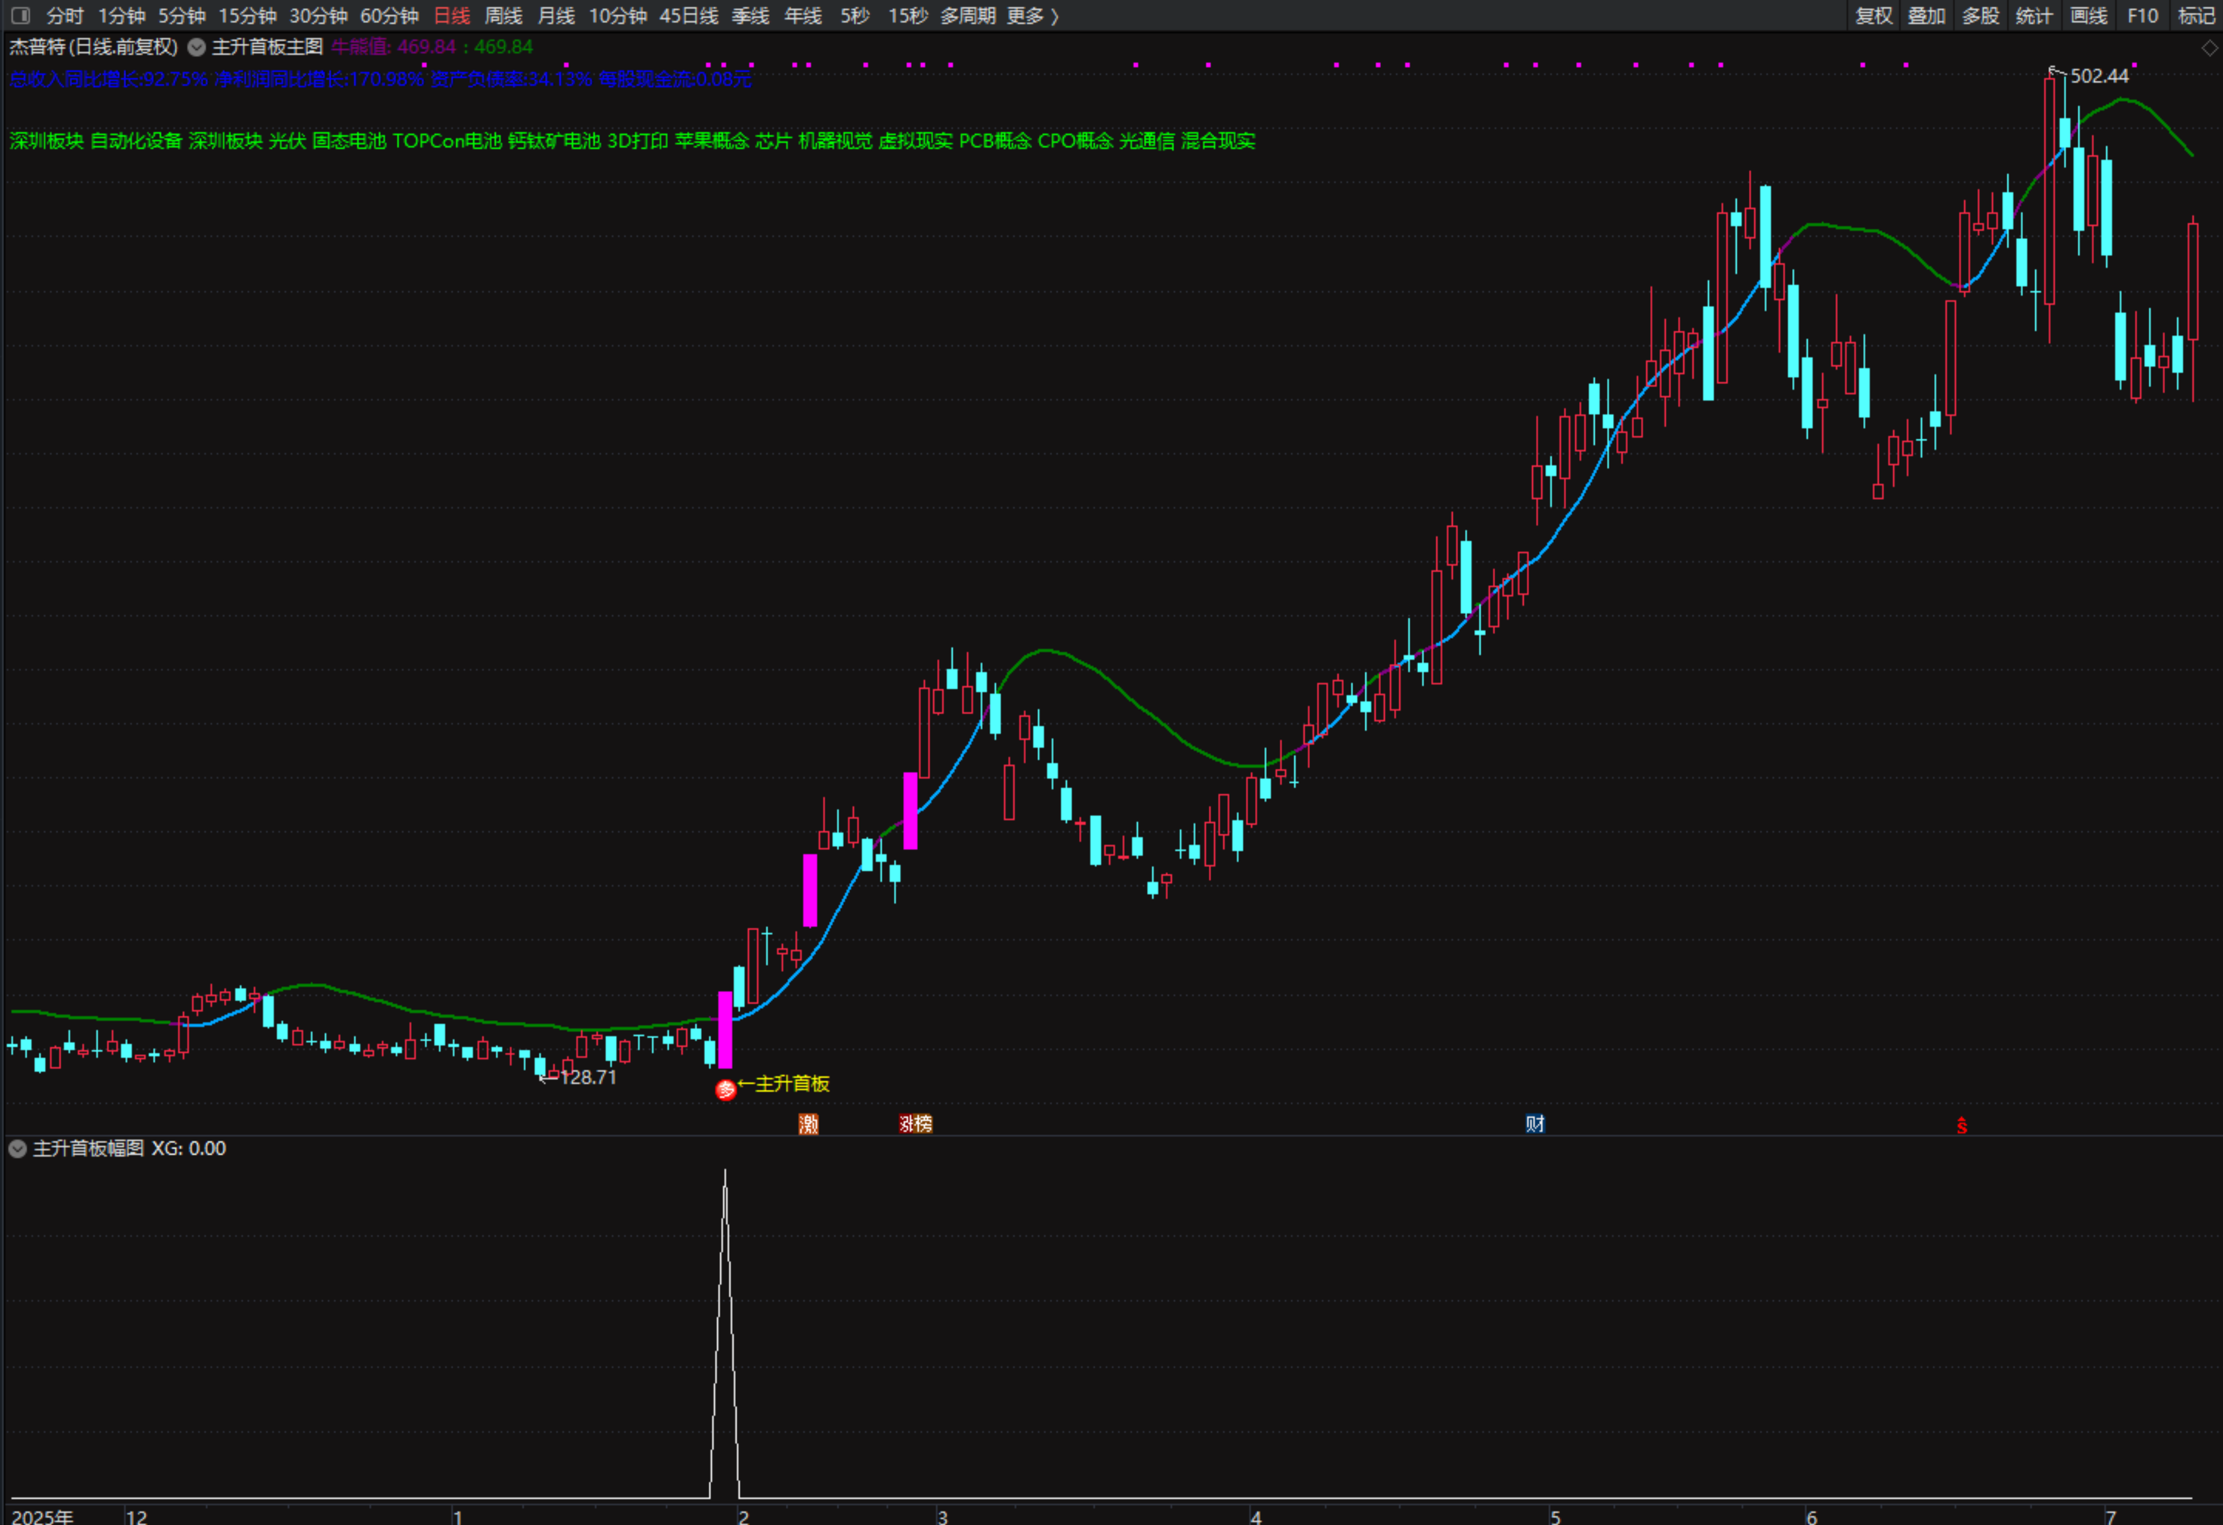Open the 财 financial report marker
Image resolution: width=2223 pixels, height=1525 pixels.
[x=1535, y=1123]
